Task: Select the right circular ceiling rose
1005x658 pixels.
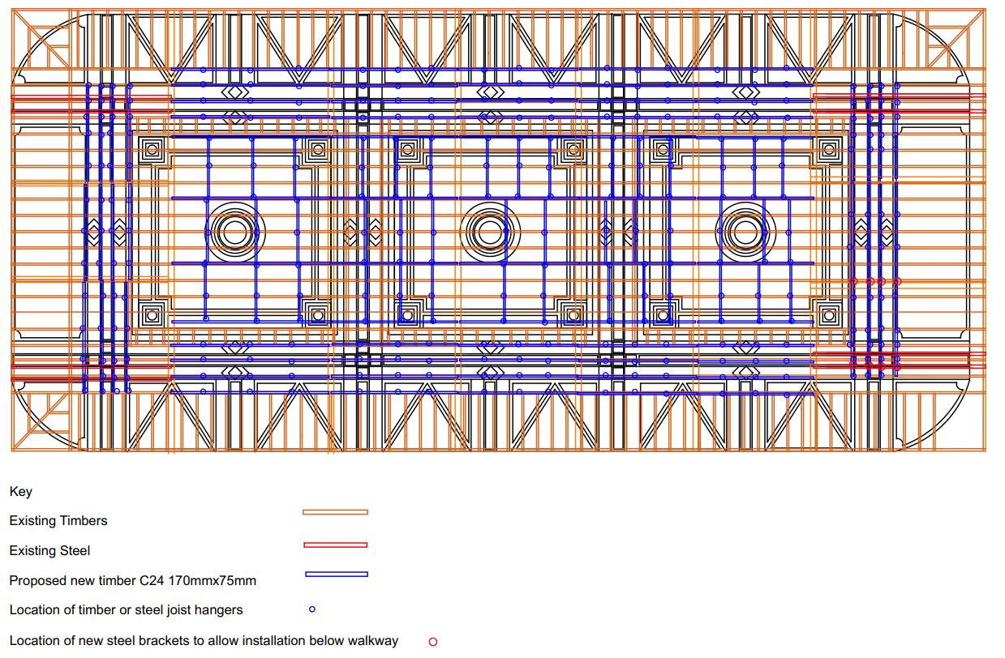Action: 744,232
